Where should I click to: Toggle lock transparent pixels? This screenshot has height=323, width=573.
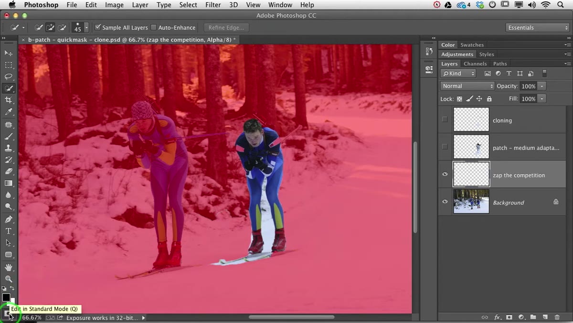tap(459, 99)
